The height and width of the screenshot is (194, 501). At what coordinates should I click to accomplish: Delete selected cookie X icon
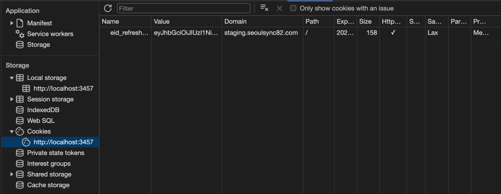280,8
